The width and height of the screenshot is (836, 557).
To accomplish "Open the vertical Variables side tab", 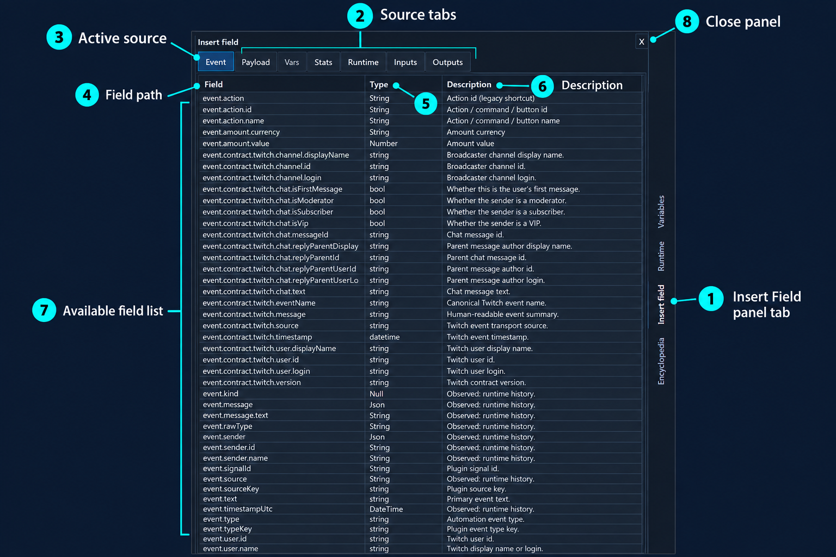I will coord(661,211).
